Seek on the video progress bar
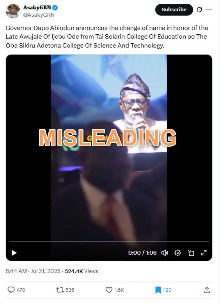 click(109, 242)
